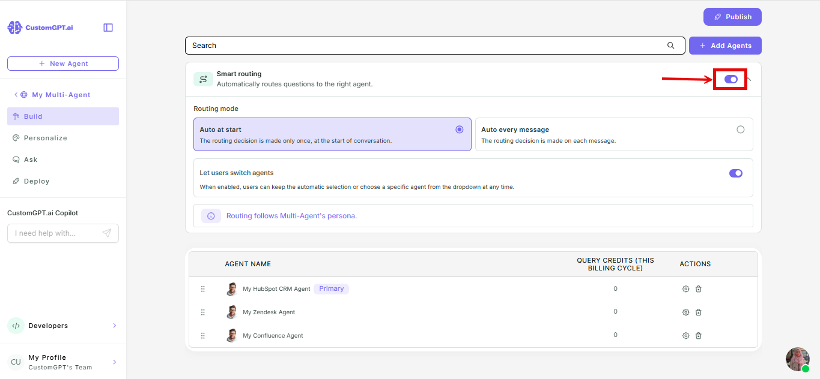The height and width of the screenshot is (379, 820).
Task: Open the Personalize section
Action: (63, 138)
